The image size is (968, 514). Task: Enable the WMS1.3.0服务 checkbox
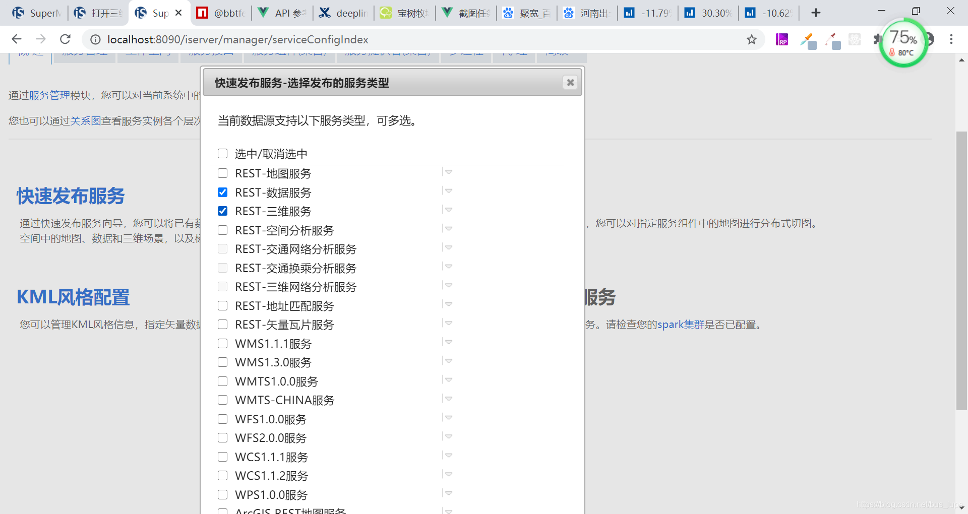tap(222, 362)
